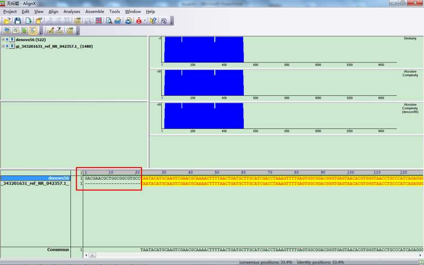Open the Assemble menu
Image resolution: width=424 pixels, height=265 pixels.
click(x=95, y=12)
